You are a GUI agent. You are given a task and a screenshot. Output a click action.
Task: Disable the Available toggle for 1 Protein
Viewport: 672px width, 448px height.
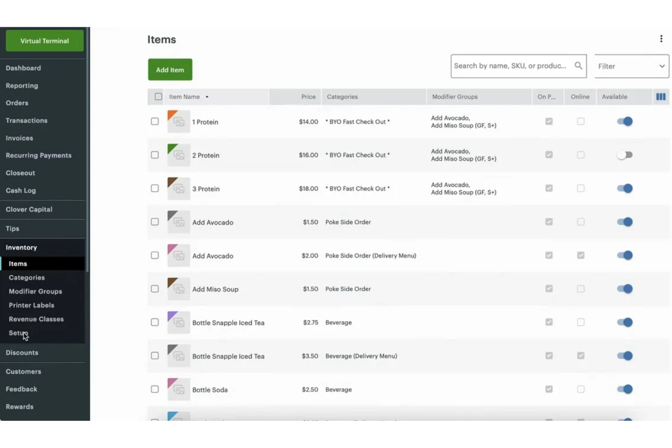[x=624, y=121]
